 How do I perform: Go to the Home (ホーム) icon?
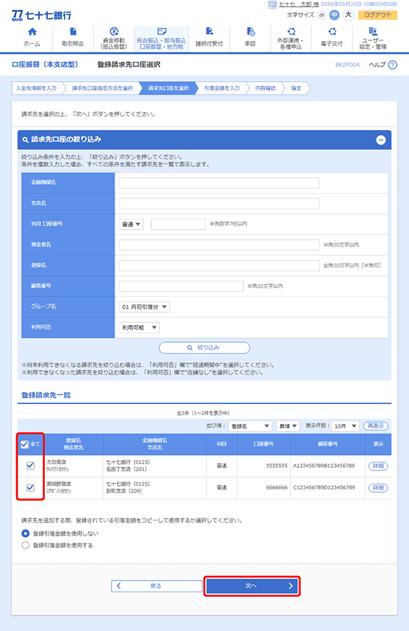(x=32, y=31)
